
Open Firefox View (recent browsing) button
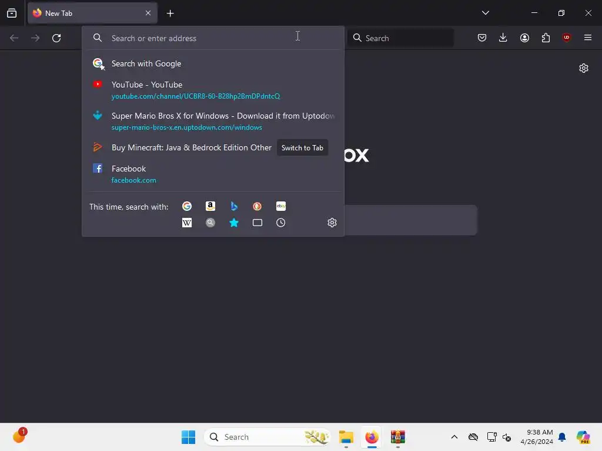coord(12,13)
